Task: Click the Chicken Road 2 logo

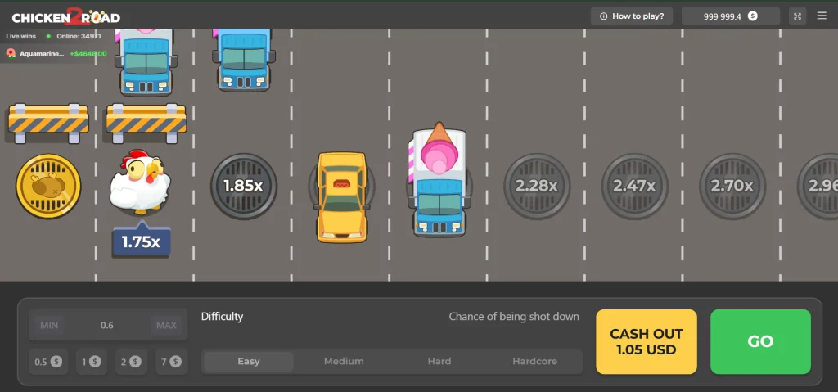Action: (x=66, y=16)
